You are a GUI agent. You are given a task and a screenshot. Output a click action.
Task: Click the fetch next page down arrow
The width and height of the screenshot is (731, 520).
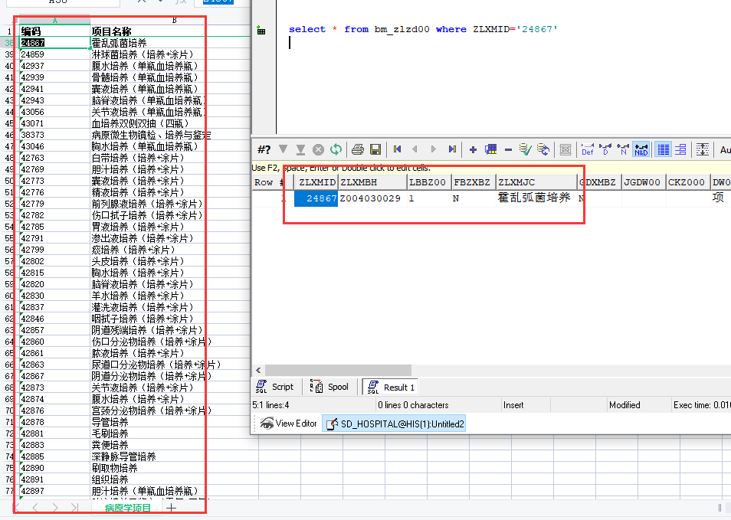(x=284, y=149)
